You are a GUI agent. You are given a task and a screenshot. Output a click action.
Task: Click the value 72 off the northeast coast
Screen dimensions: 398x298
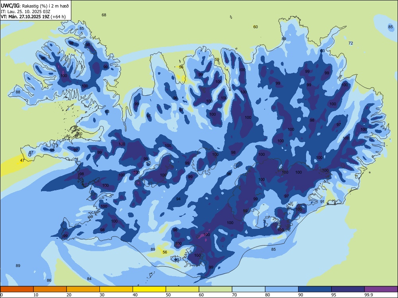(351, 43)
